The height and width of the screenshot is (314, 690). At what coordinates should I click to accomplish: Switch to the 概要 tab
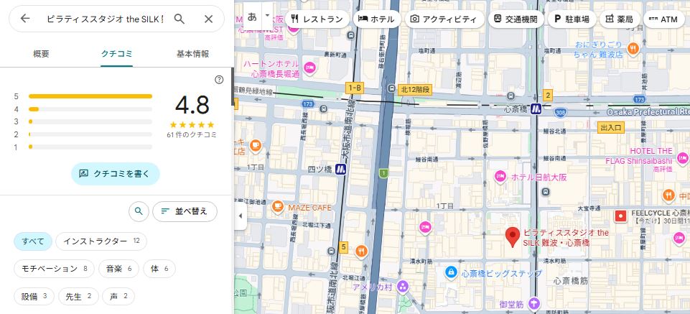point(42,54)
